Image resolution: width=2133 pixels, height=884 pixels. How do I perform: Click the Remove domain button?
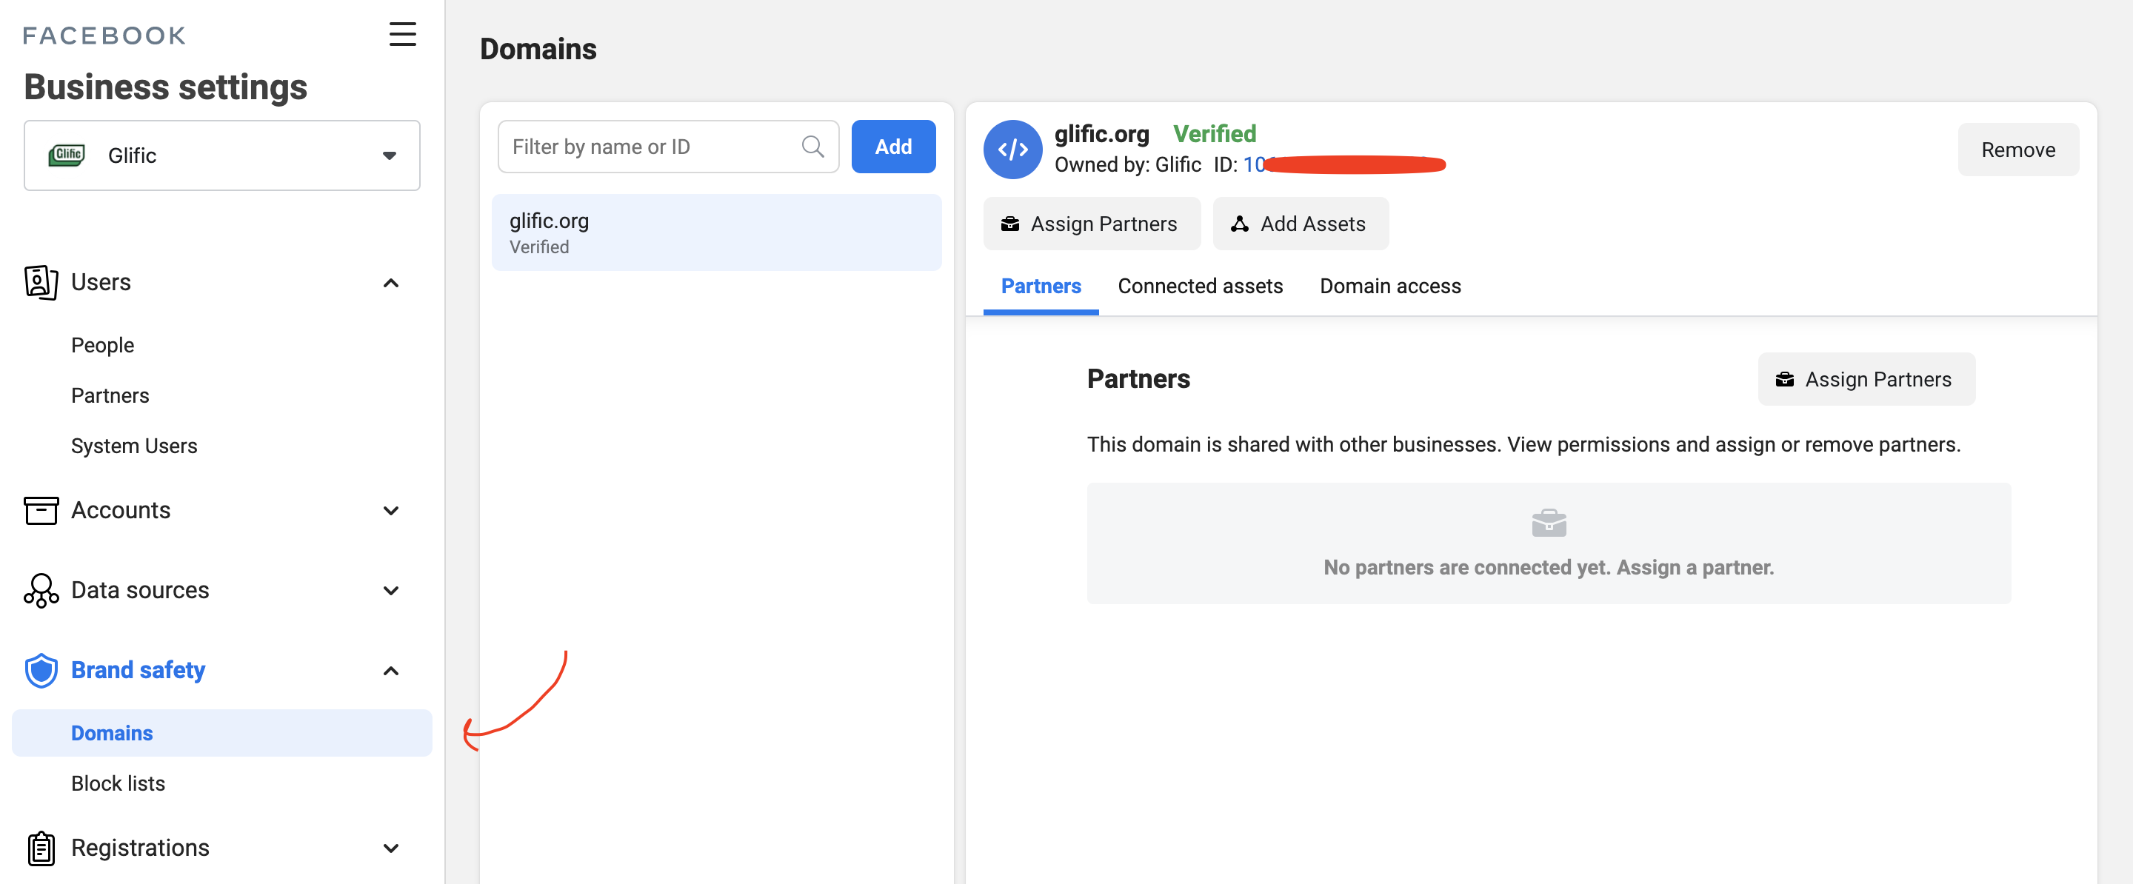(2018, 150)
